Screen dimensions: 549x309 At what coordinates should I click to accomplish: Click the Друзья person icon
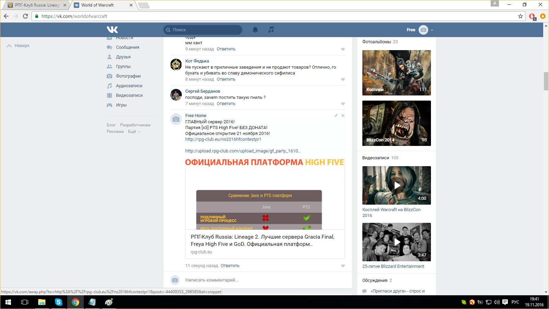[109, 57]
